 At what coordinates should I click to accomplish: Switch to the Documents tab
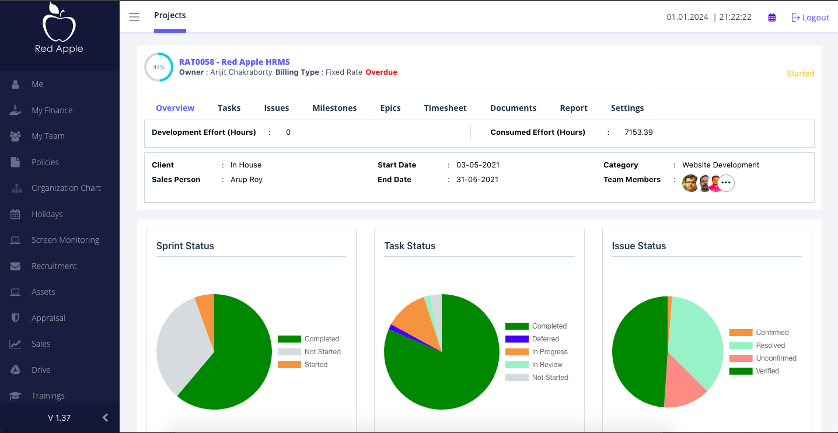pyautogui.click(x=513, y=108)
